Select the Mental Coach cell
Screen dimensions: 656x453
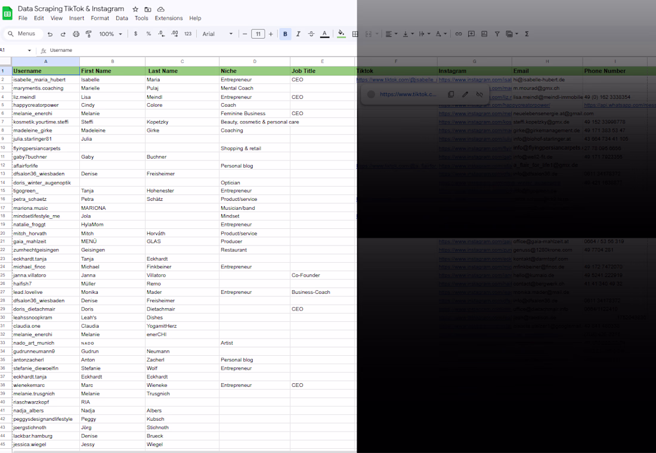[x=255, y=88]
